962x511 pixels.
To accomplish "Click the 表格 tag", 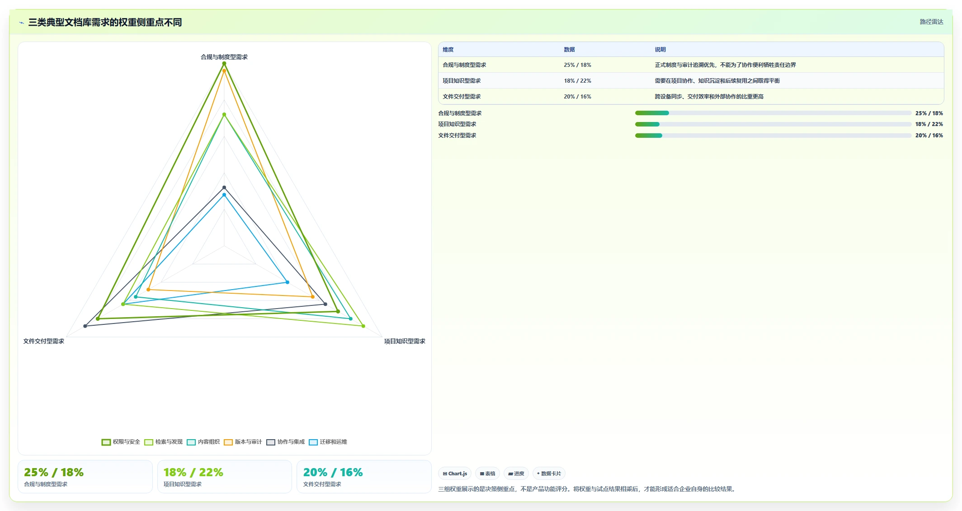I will tap(487, 473).
